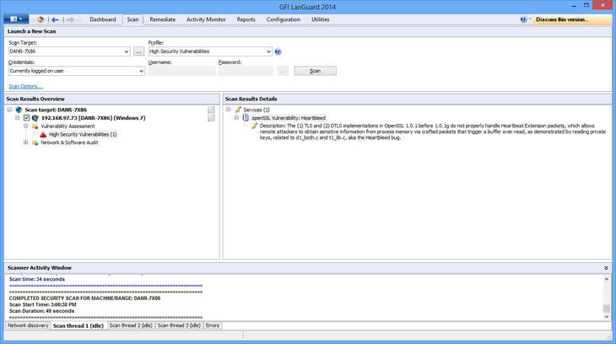Open the Scan Options link
616x344 pixels.
25,86
